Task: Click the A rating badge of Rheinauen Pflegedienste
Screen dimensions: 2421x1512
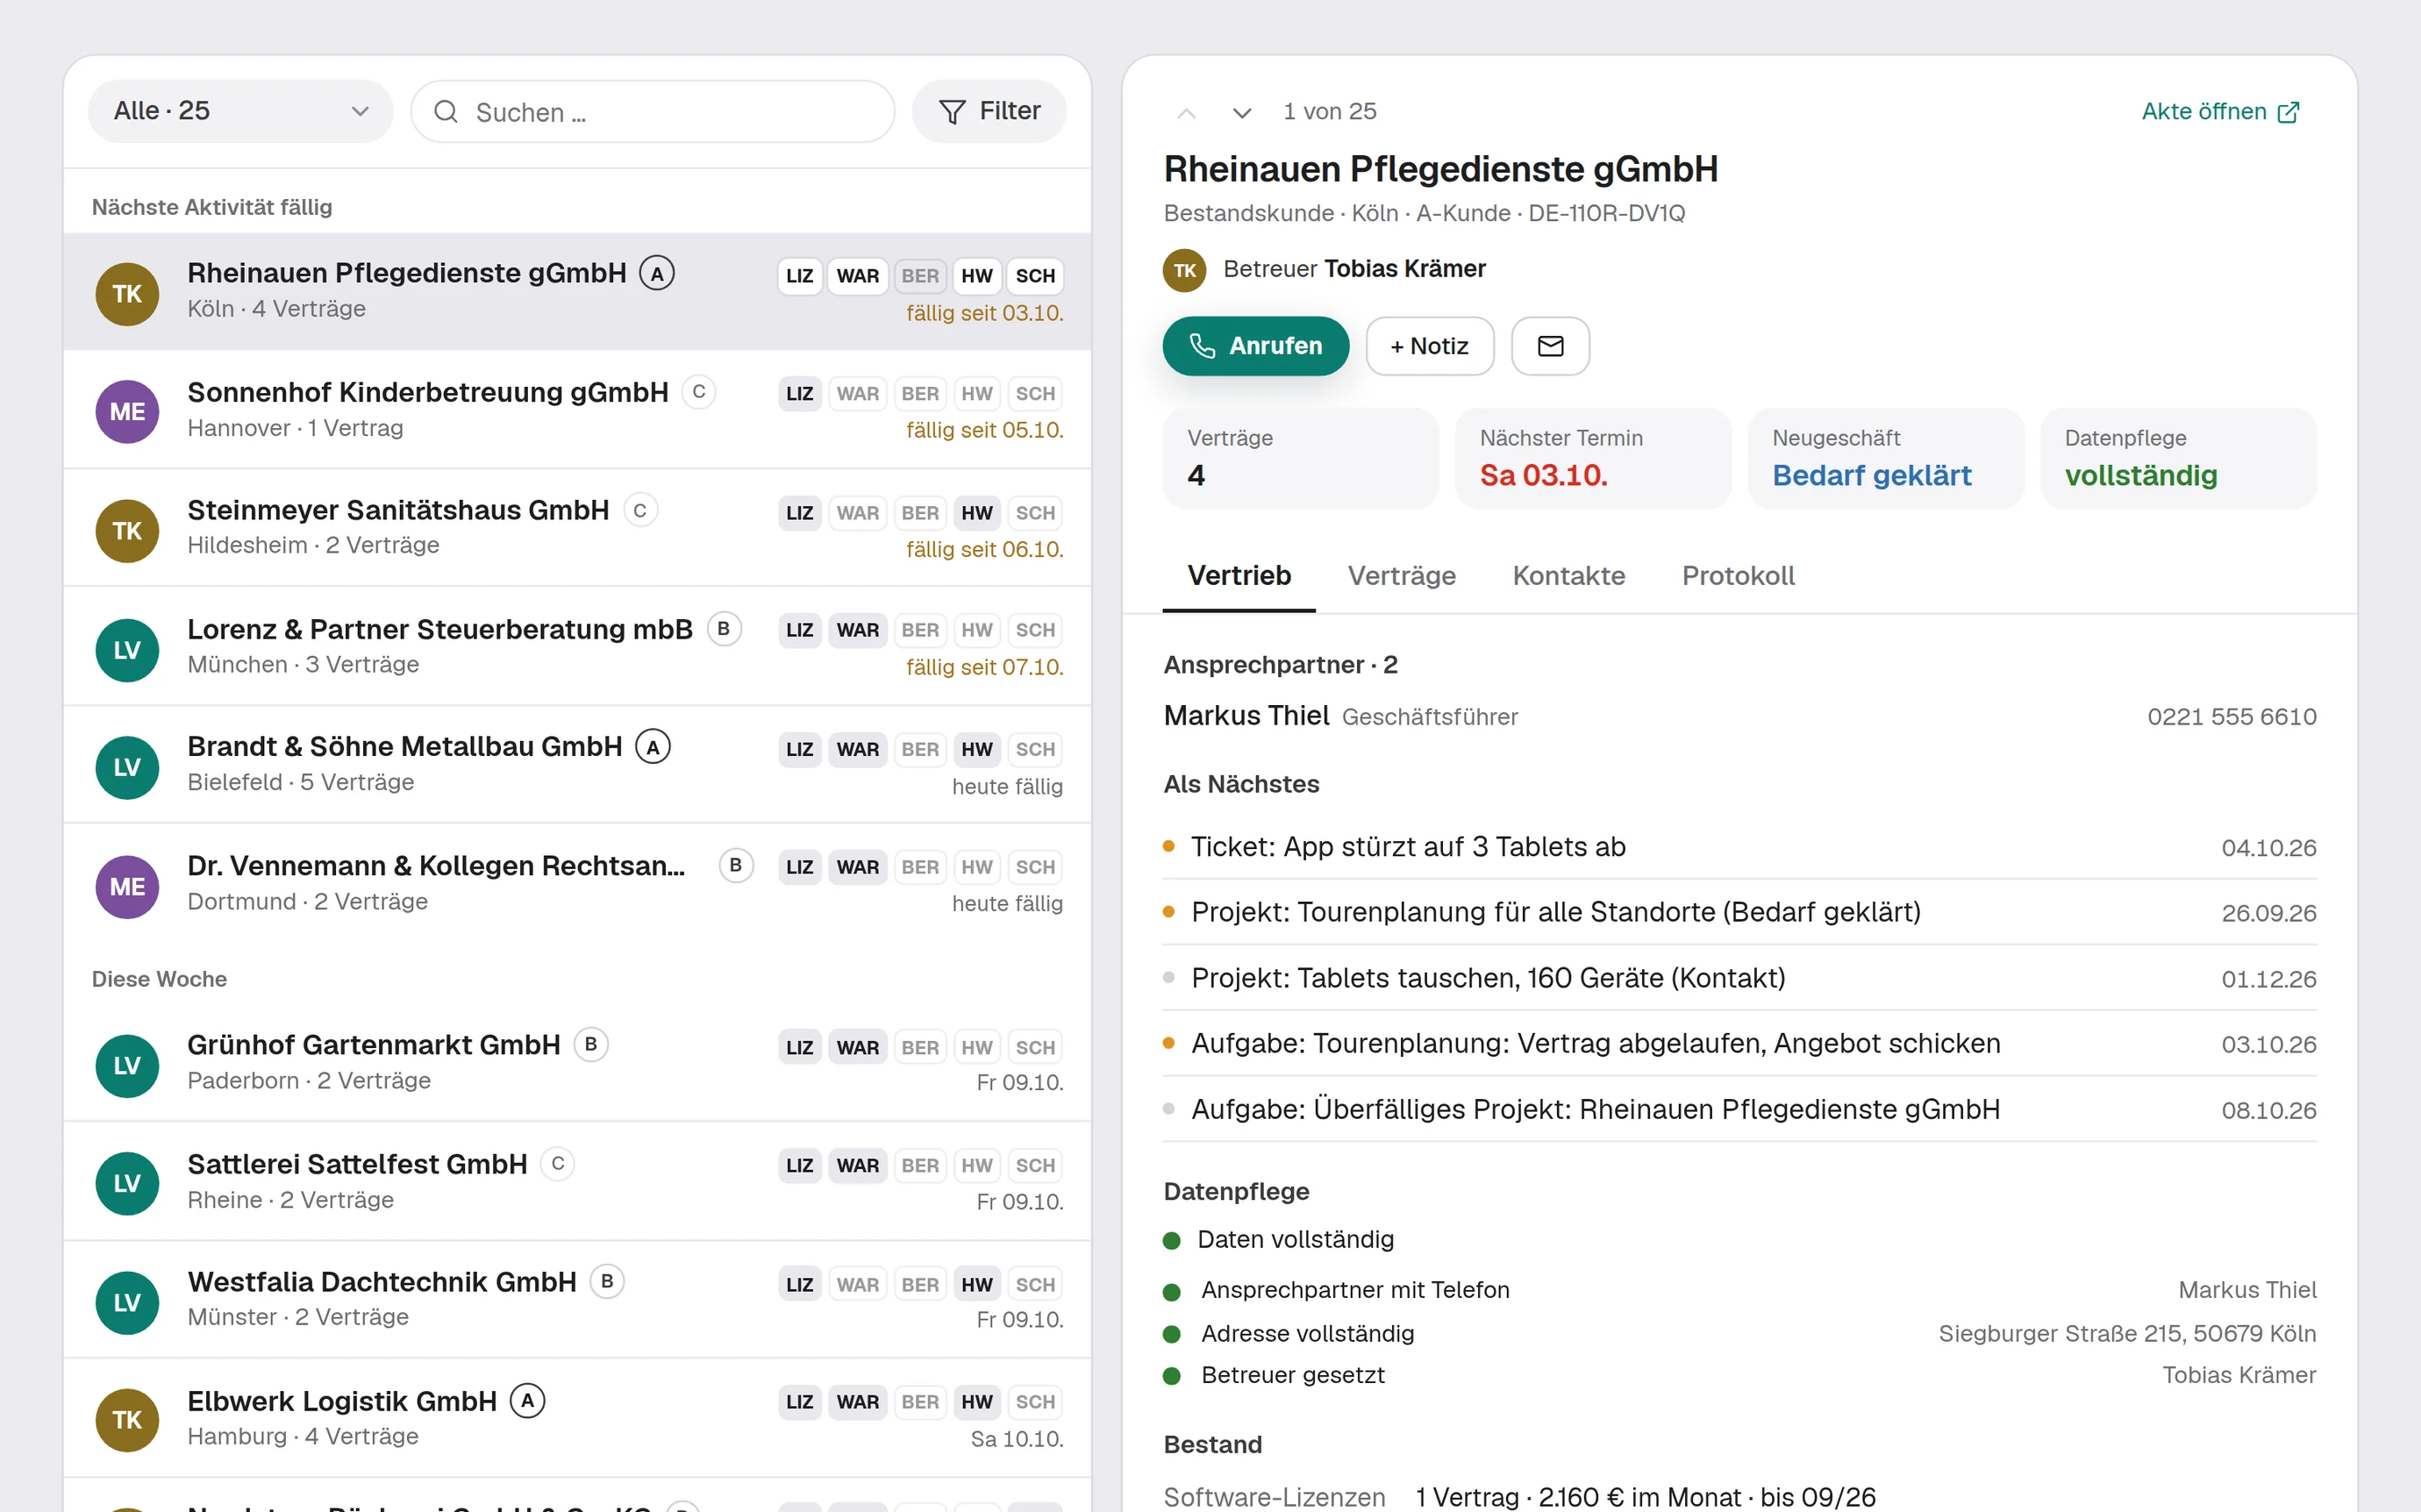Action: pyautogui.click(x=656, y=273)
